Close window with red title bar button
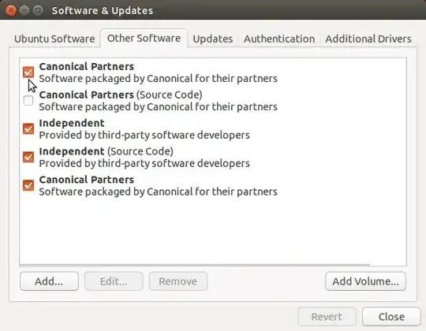 coord(10,10)
